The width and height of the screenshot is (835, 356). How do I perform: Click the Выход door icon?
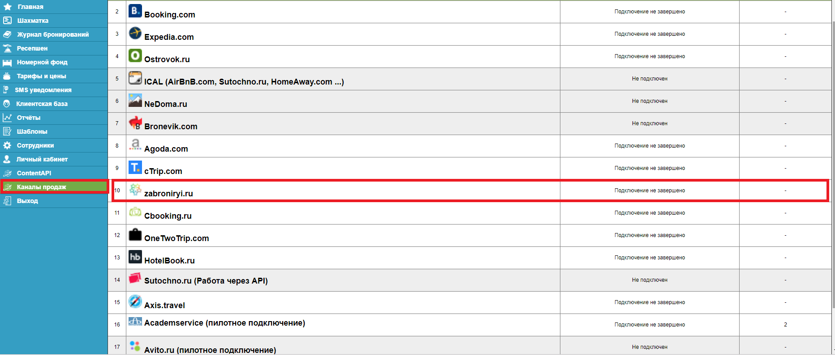pos(7,201)
